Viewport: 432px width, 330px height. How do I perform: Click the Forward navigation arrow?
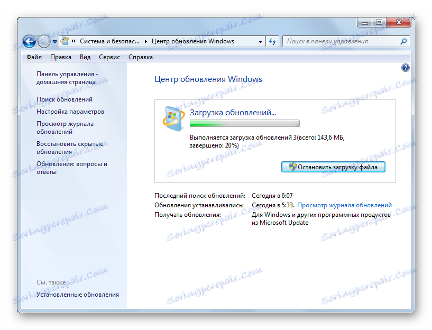point(43,42)
